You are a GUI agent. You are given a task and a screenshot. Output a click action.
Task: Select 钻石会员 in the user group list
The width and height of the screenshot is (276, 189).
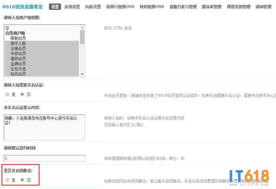(42, 74)
